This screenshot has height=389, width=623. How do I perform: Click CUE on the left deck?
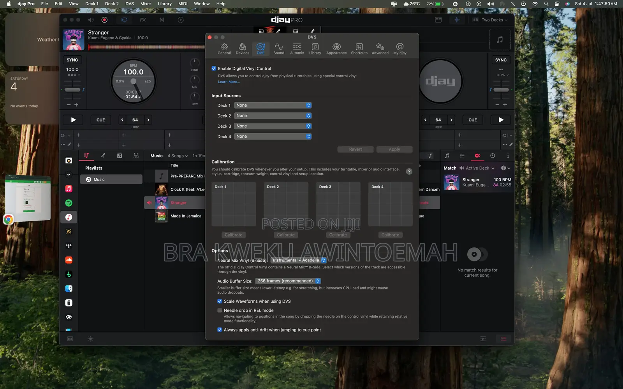(100, 120)
